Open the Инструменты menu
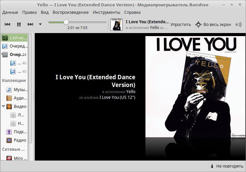This screenshot has width=246, height=172. click(107, 12)
